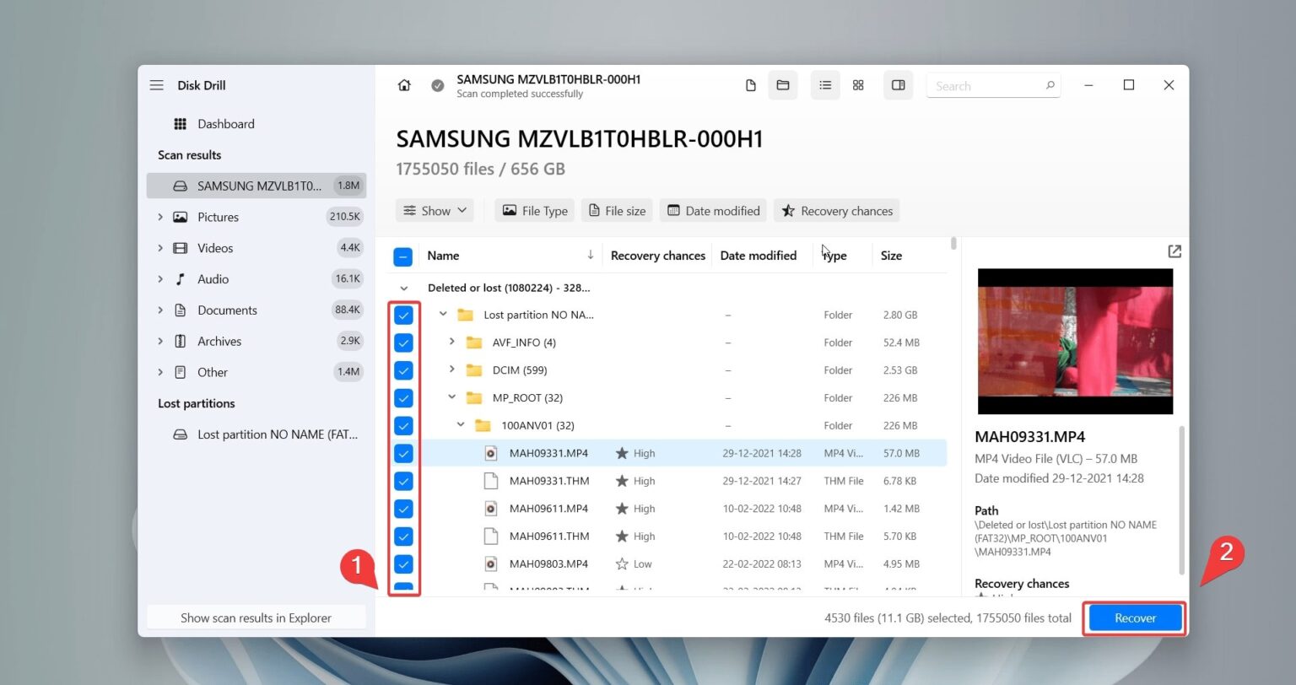Open the Show dropdown menu
This screenshot has height=685, width=1296.
pyautogui.click(x=434, y=210)
